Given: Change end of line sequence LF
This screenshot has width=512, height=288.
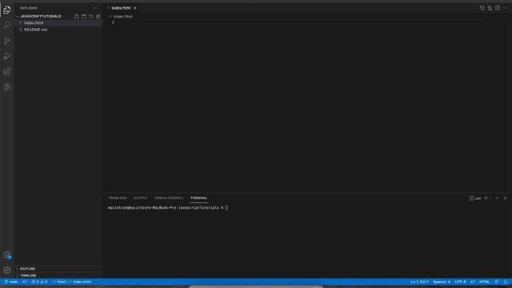Looking at the screenshot, I should coord(473,282).
